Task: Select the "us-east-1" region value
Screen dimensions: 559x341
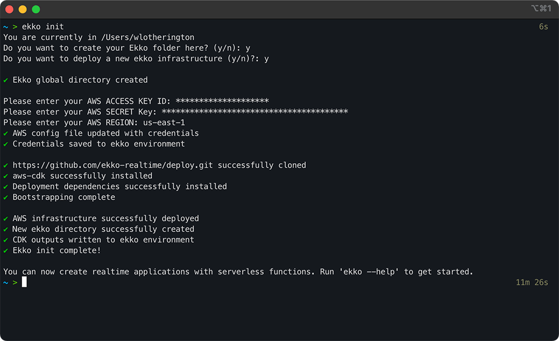Action: (164, 122)
